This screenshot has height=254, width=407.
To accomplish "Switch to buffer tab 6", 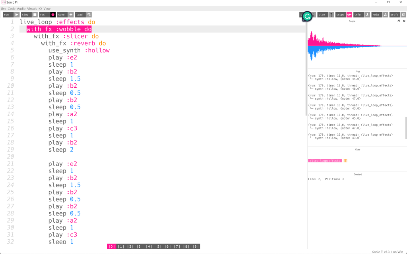I will [x=168, y=246].
